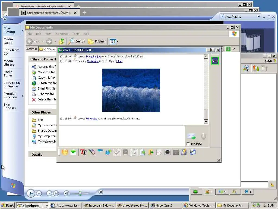This screenshot has width=278, height=209.
Task: Open chat settings with the blue gears icon
Action: (x=108, y=152)
